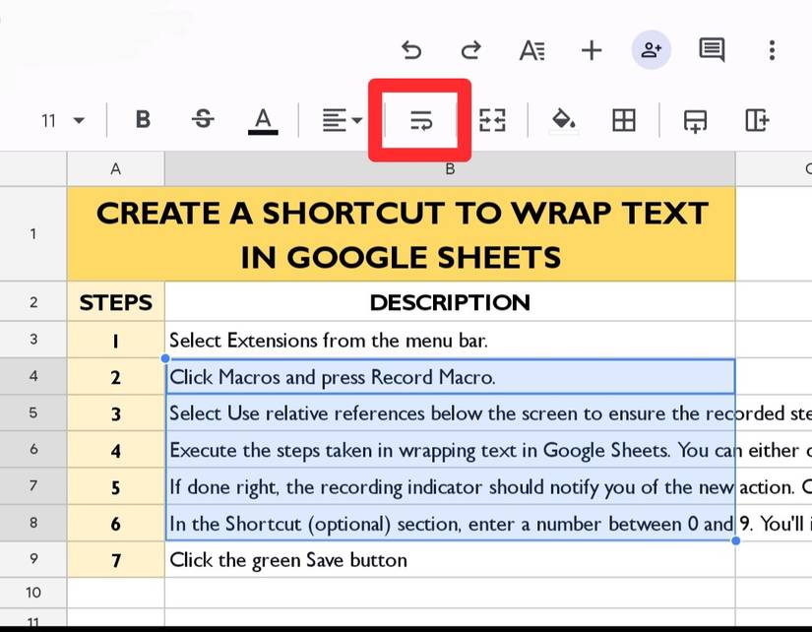Open the text color picker
This screenshot has width=812, height=632.
pos(263,121)
